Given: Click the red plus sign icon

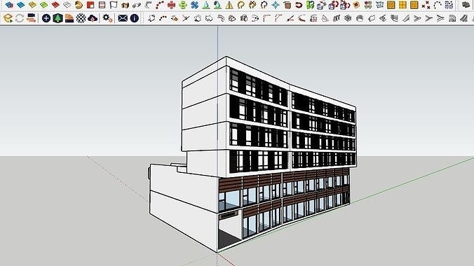Looking at the screenshot, I should (x=171, y=5).
